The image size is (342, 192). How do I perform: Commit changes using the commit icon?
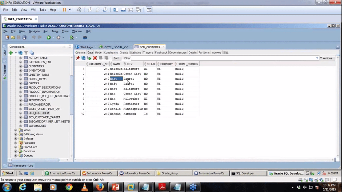(x=100, y=58)
